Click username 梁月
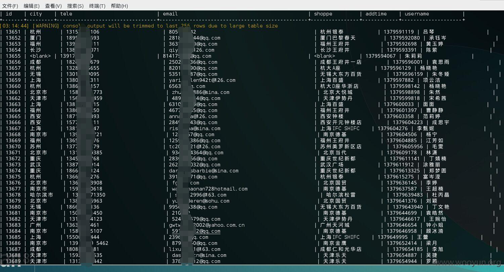 pos(431,243)
